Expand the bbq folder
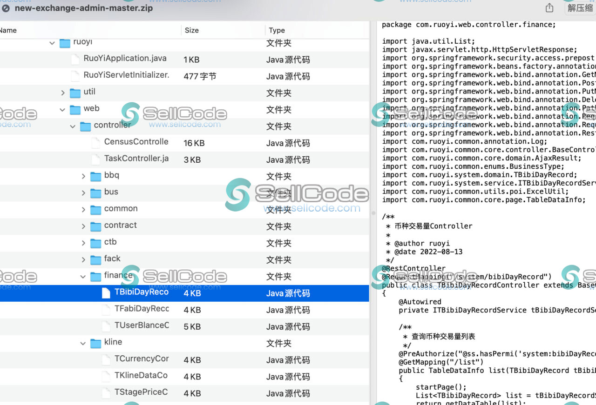The width and height of the screenshot is (596, 405). click(83, 176)
